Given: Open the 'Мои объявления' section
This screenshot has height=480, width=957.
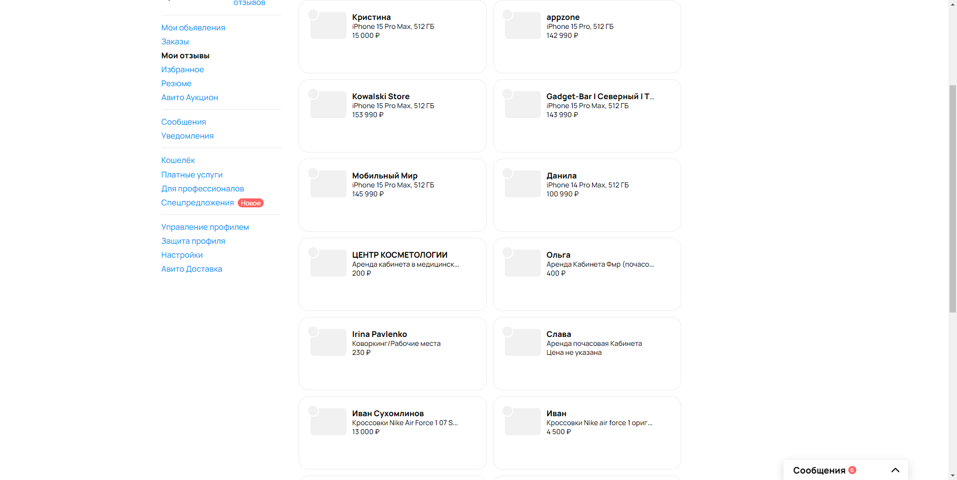Looking at the screenshot, I should (193, 27).
